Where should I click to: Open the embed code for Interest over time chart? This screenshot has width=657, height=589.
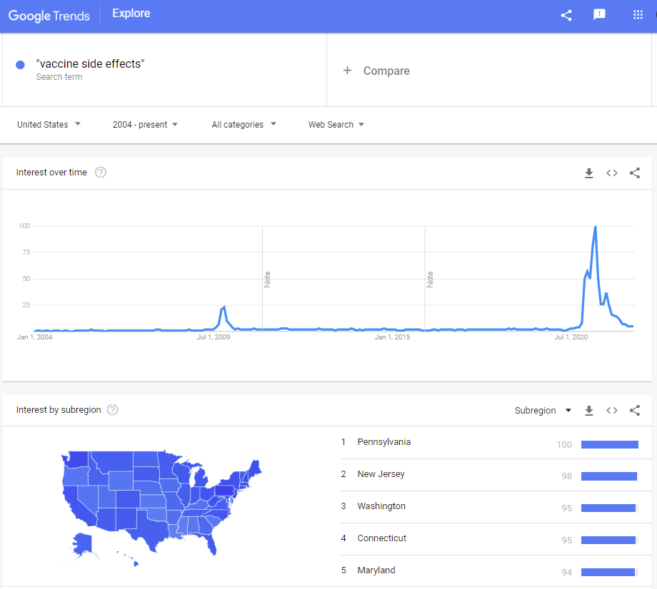point(611,173)
